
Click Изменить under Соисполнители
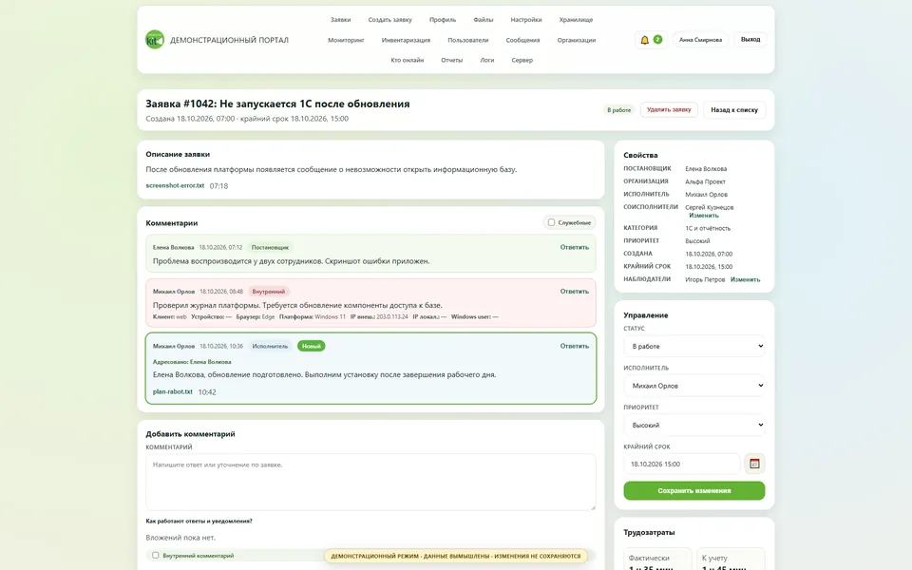pyautogui.click(x=704, y=216)
